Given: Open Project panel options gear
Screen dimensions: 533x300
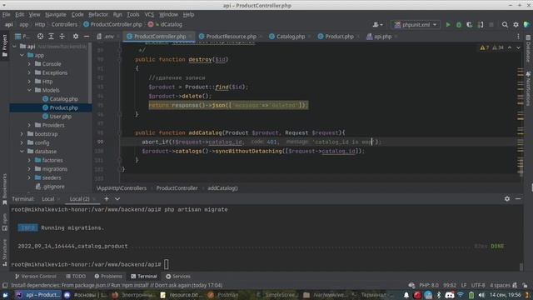Looking at the screenshot, I should [x=76, y=37].
